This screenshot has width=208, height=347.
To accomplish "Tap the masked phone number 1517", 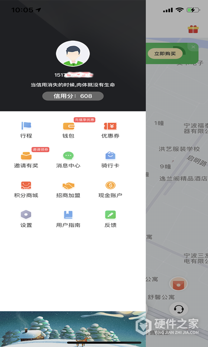I will coord(74,75).
